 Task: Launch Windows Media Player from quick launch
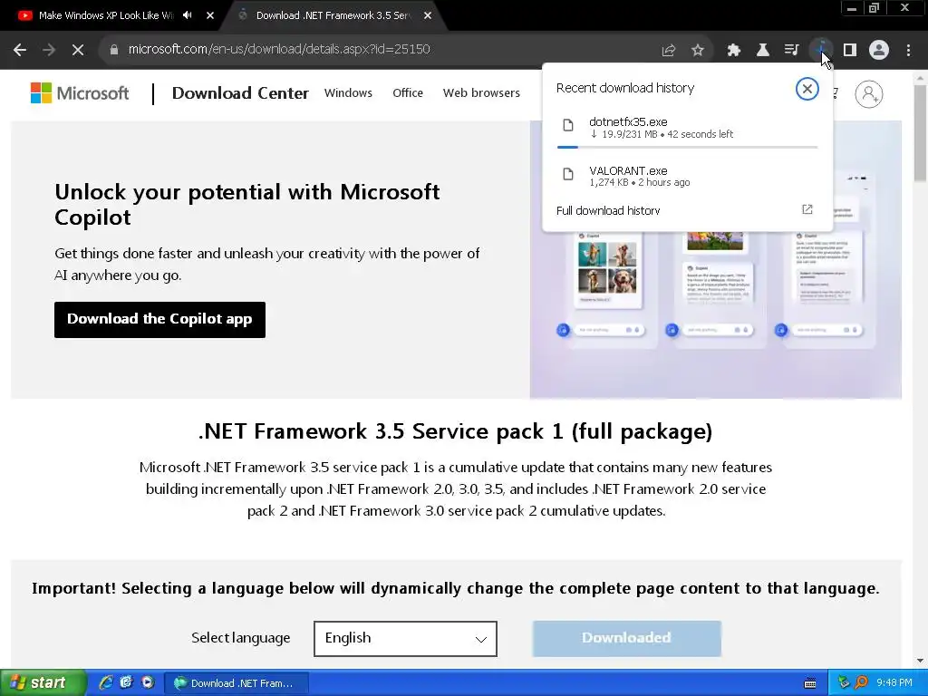pyautogui.click(x=148, y=682)
